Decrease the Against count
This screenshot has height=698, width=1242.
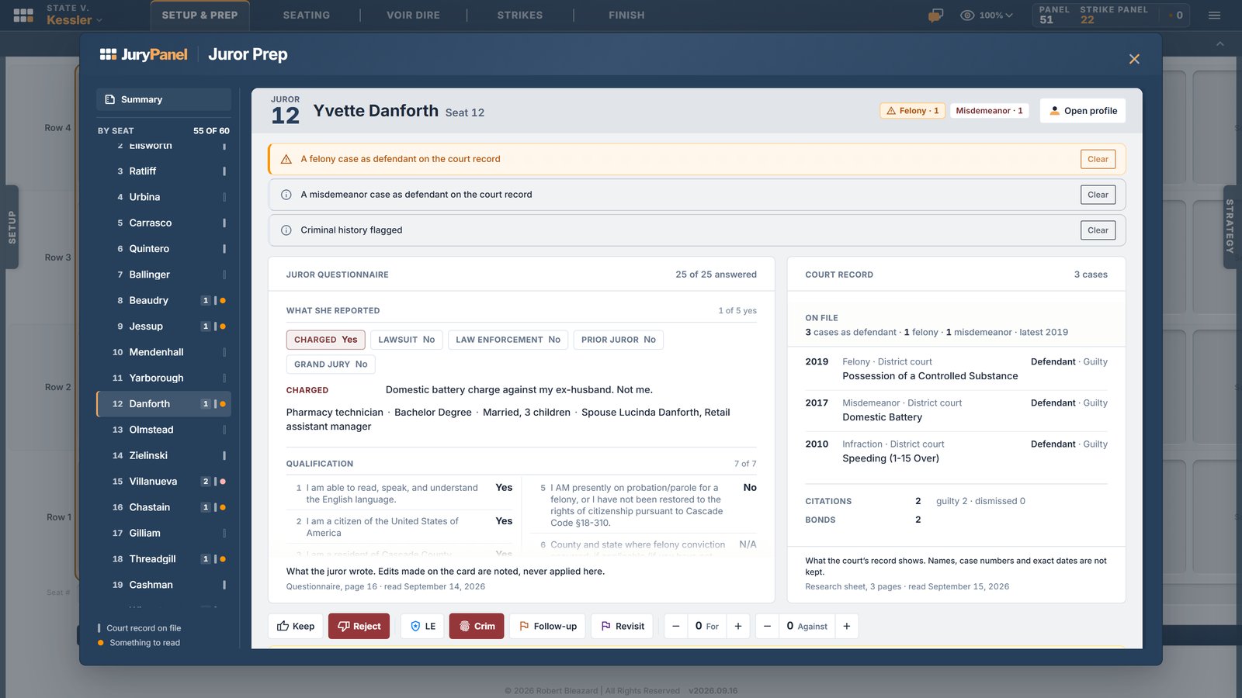[768, 626]
